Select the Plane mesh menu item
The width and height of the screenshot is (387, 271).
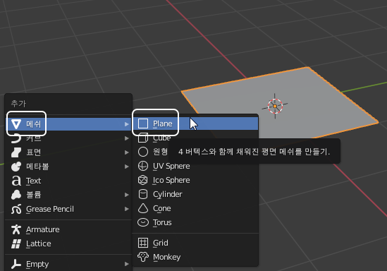click(195, 124)
